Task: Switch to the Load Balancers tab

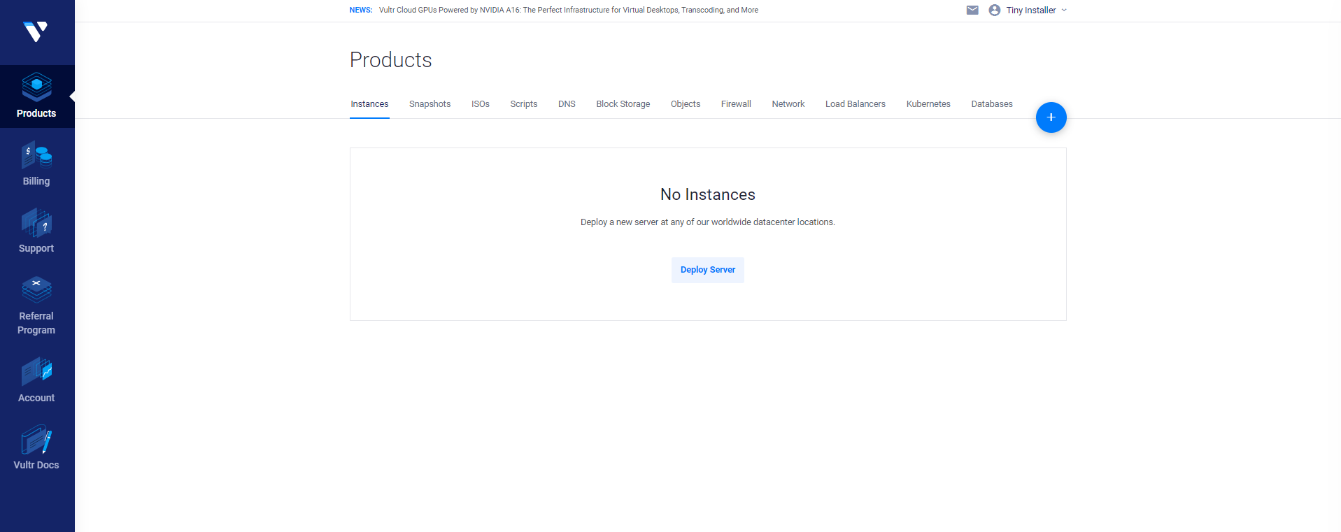Action: coord(856,104)
